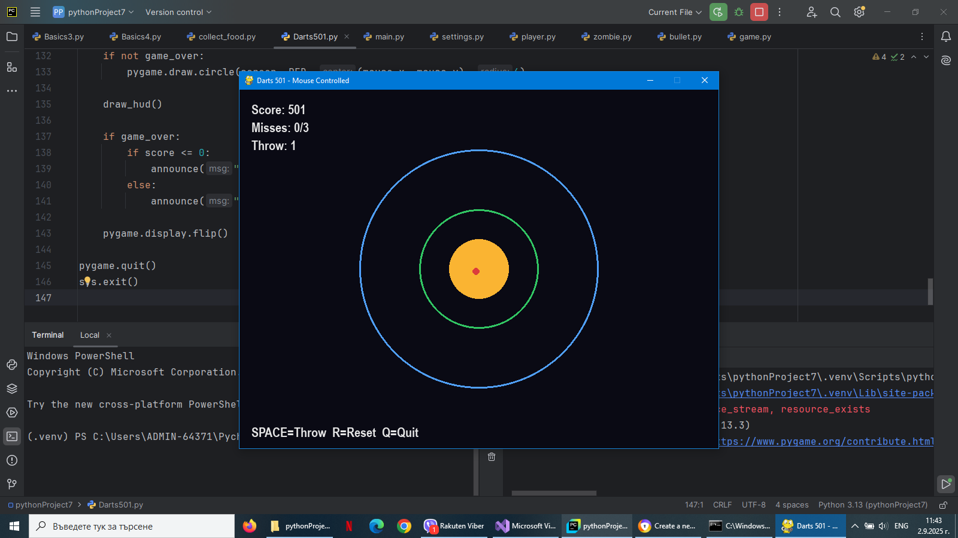Show hidden system tray icons chevron
The width and height of the screenshot is (958, 538).
tap(855, 526)
